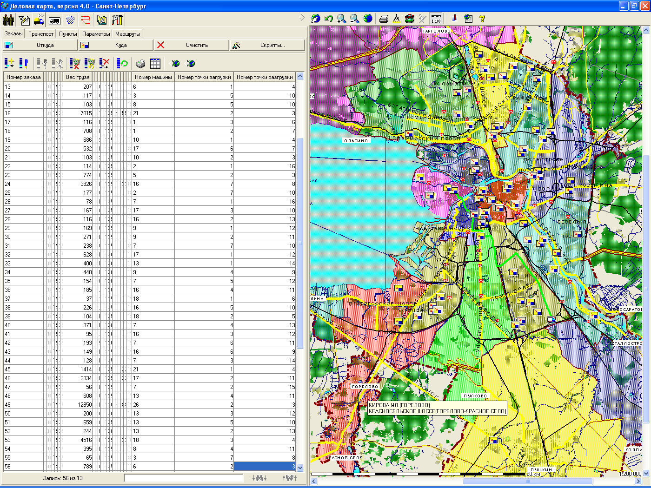Select the globe pointer map tool
Viewport: 651px width, 488px height.
[316, 19]
